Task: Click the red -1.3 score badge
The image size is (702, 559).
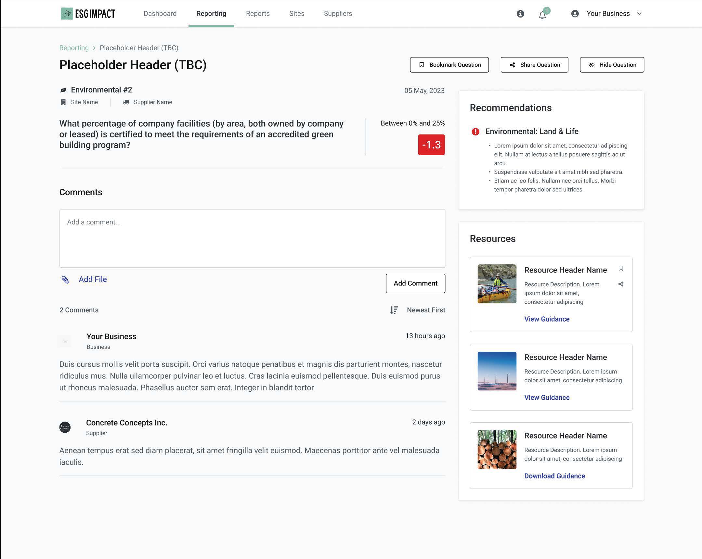Action: pos(431,145)
